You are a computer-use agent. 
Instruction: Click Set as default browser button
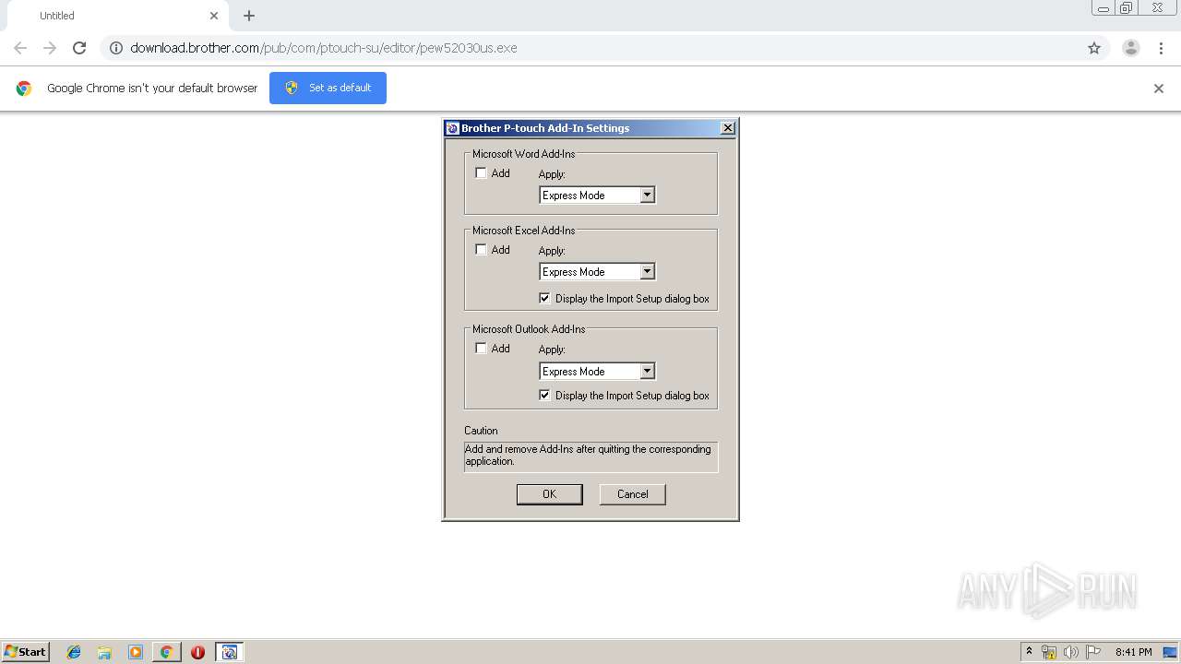(328, 88)
